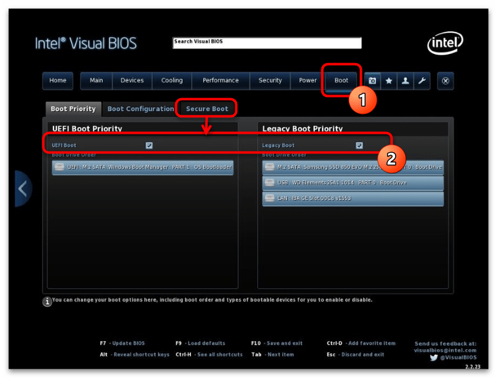Open the Boot Configuration tab
This screenshot has width=497, height=378.
(x=141, y=109)
